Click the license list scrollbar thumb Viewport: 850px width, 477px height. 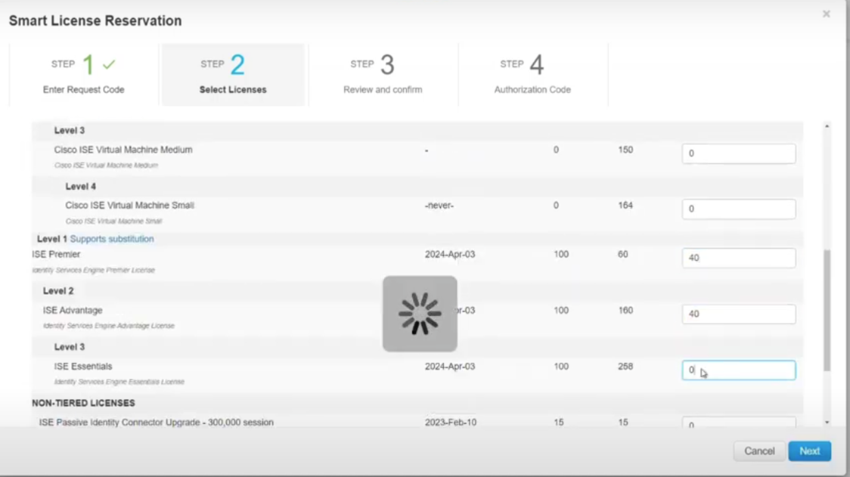click(x=827, y=310)
